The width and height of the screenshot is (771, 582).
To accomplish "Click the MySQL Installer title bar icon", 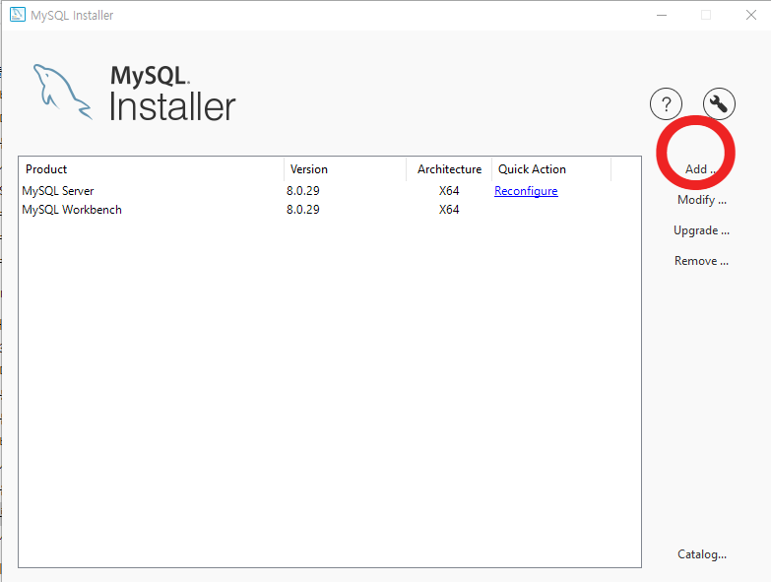I will coord(18,15).
